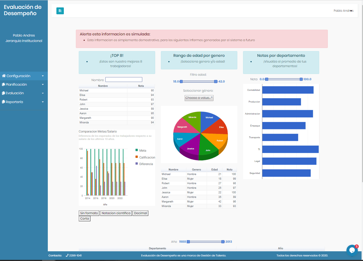Viewport: 363px width, 261px height.
Task: Open the chat support bubble icon
Action: (352, 250)
